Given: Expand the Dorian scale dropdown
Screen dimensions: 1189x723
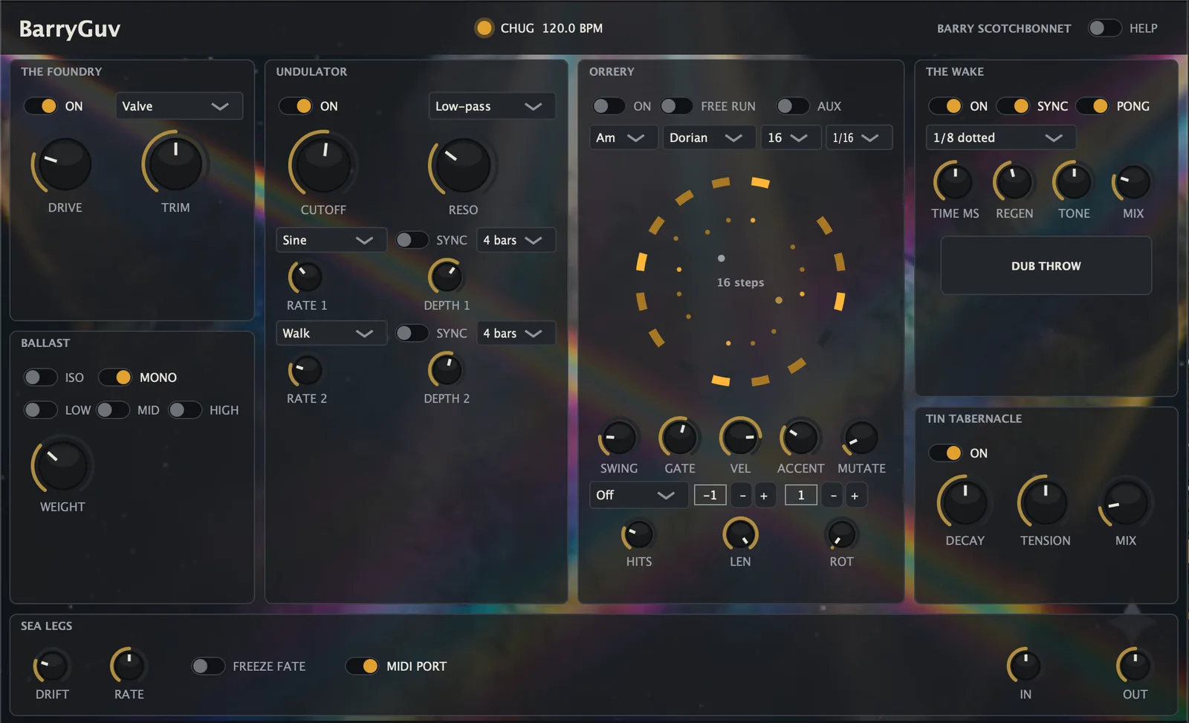Looking at the screenshot, I should [x=709, y=137].
